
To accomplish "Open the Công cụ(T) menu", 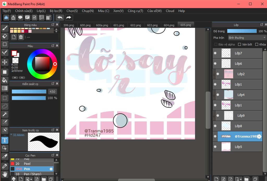I will [135, 11].
